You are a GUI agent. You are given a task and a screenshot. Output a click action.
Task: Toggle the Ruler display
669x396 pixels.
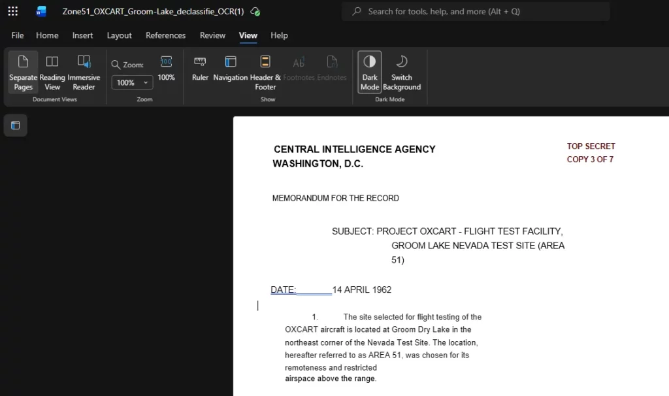pos(200,68)
